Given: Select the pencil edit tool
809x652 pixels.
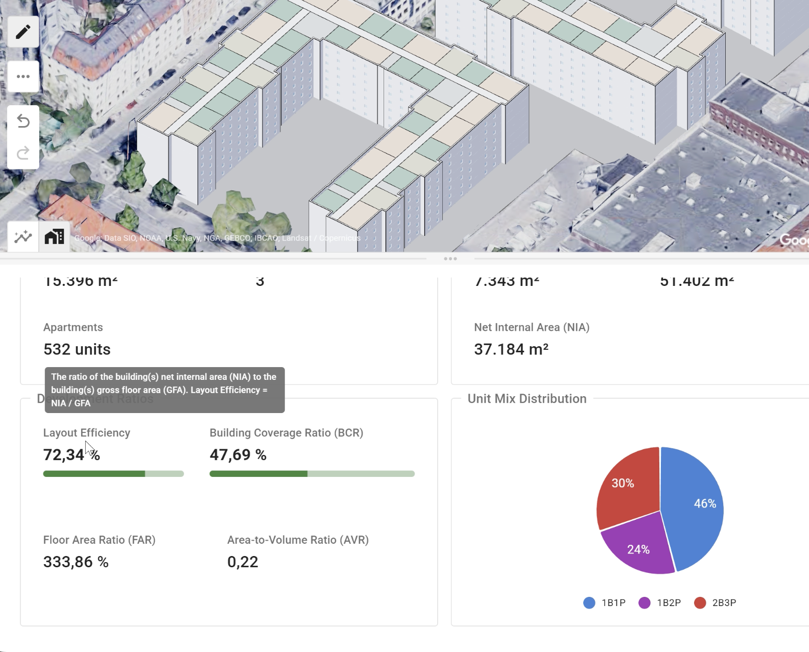Looking at the screenshot, I should tap(23, 32).
